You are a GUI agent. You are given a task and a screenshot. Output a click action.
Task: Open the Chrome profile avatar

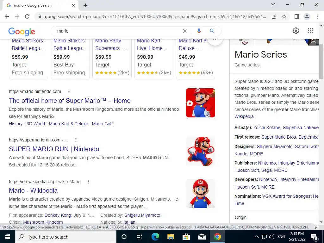pos(307,16)
